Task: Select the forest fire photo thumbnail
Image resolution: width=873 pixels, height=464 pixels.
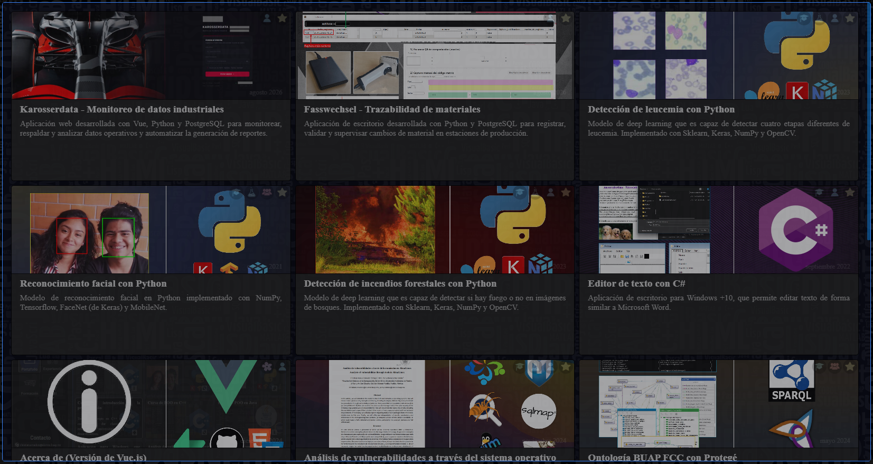Action: pyautogui.click(x=376, y=230)
